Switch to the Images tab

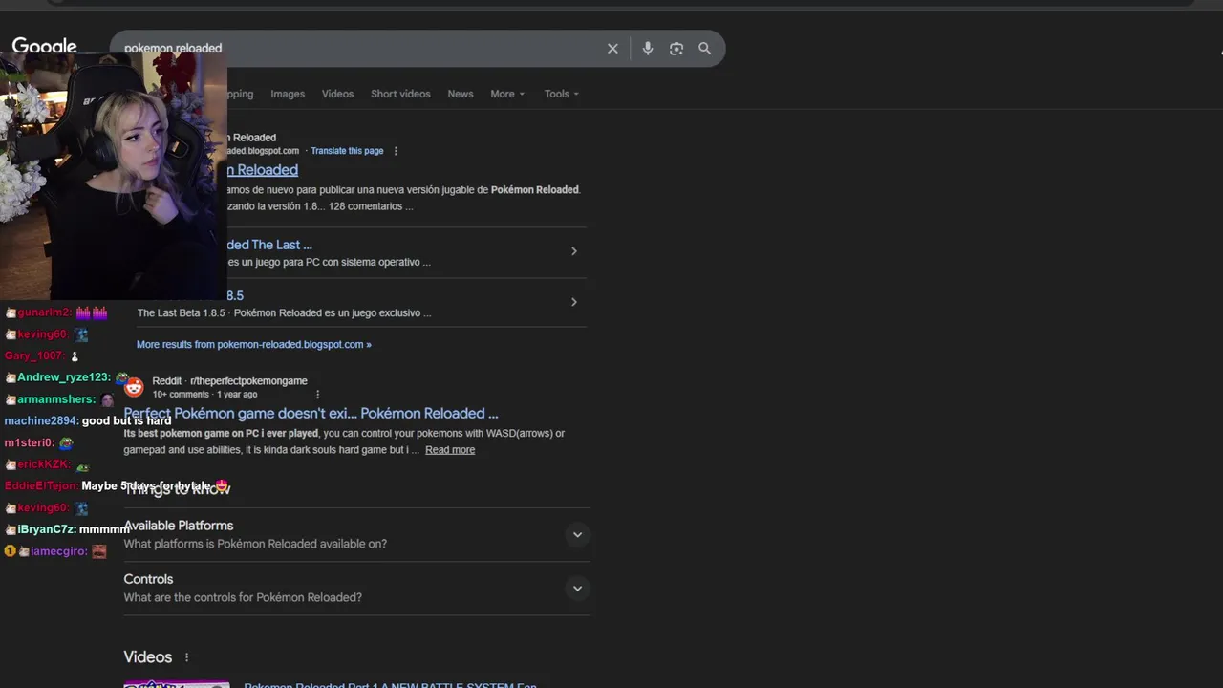tap(288, 94)
